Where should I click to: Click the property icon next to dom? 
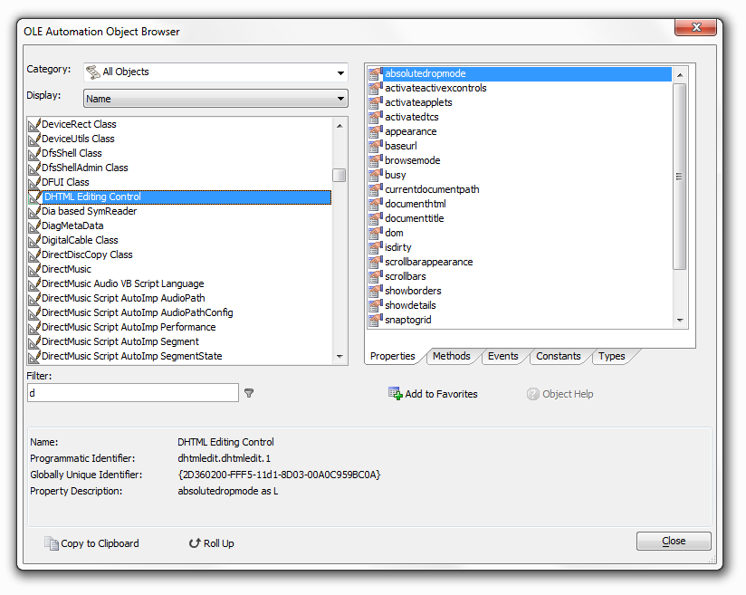coord(376,234)
